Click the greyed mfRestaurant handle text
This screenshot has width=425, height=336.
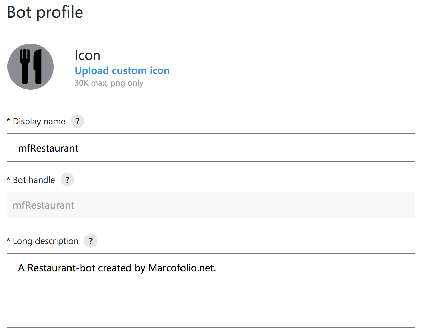click(x=44, y=205)
